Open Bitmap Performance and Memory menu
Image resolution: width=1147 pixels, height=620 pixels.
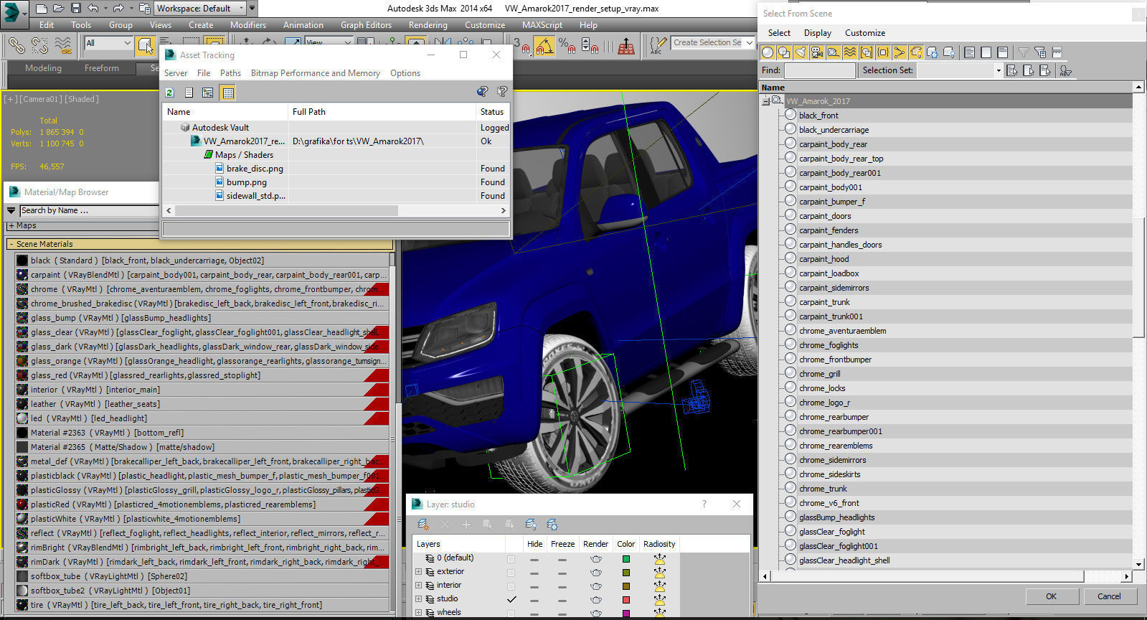tap(316, 73)
